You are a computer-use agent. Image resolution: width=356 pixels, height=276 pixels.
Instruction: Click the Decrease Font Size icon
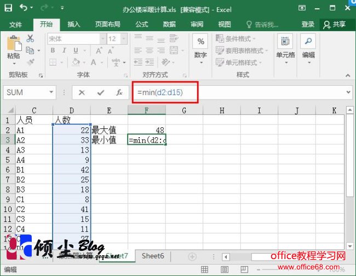click(x=111, y=50)
